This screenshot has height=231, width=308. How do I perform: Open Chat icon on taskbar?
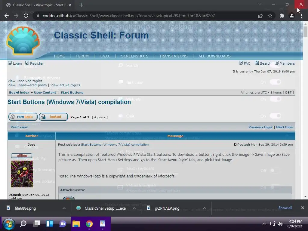click(x=63, y=224)
